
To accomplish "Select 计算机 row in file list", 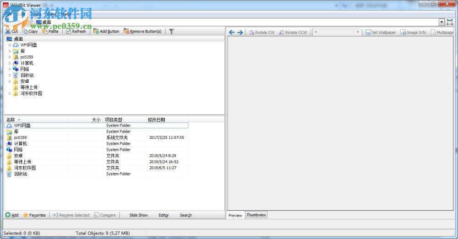I will [96, 143].
